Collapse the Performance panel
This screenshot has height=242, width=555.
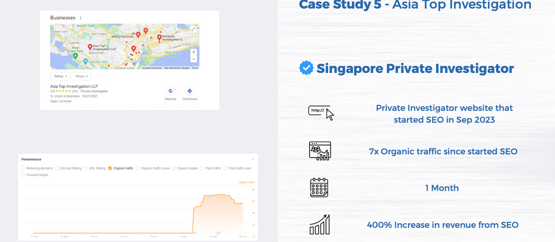click(252, 160)
